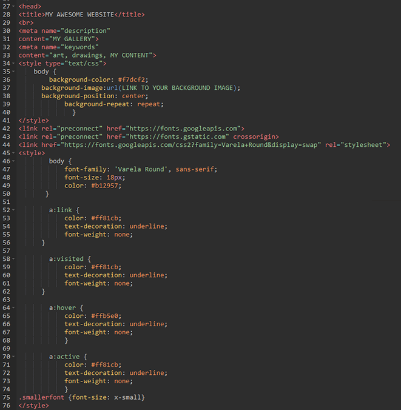Viewport: 401px width, 410px height.
Task: Click the name="keywords" attribute
Action: [70, 47]
